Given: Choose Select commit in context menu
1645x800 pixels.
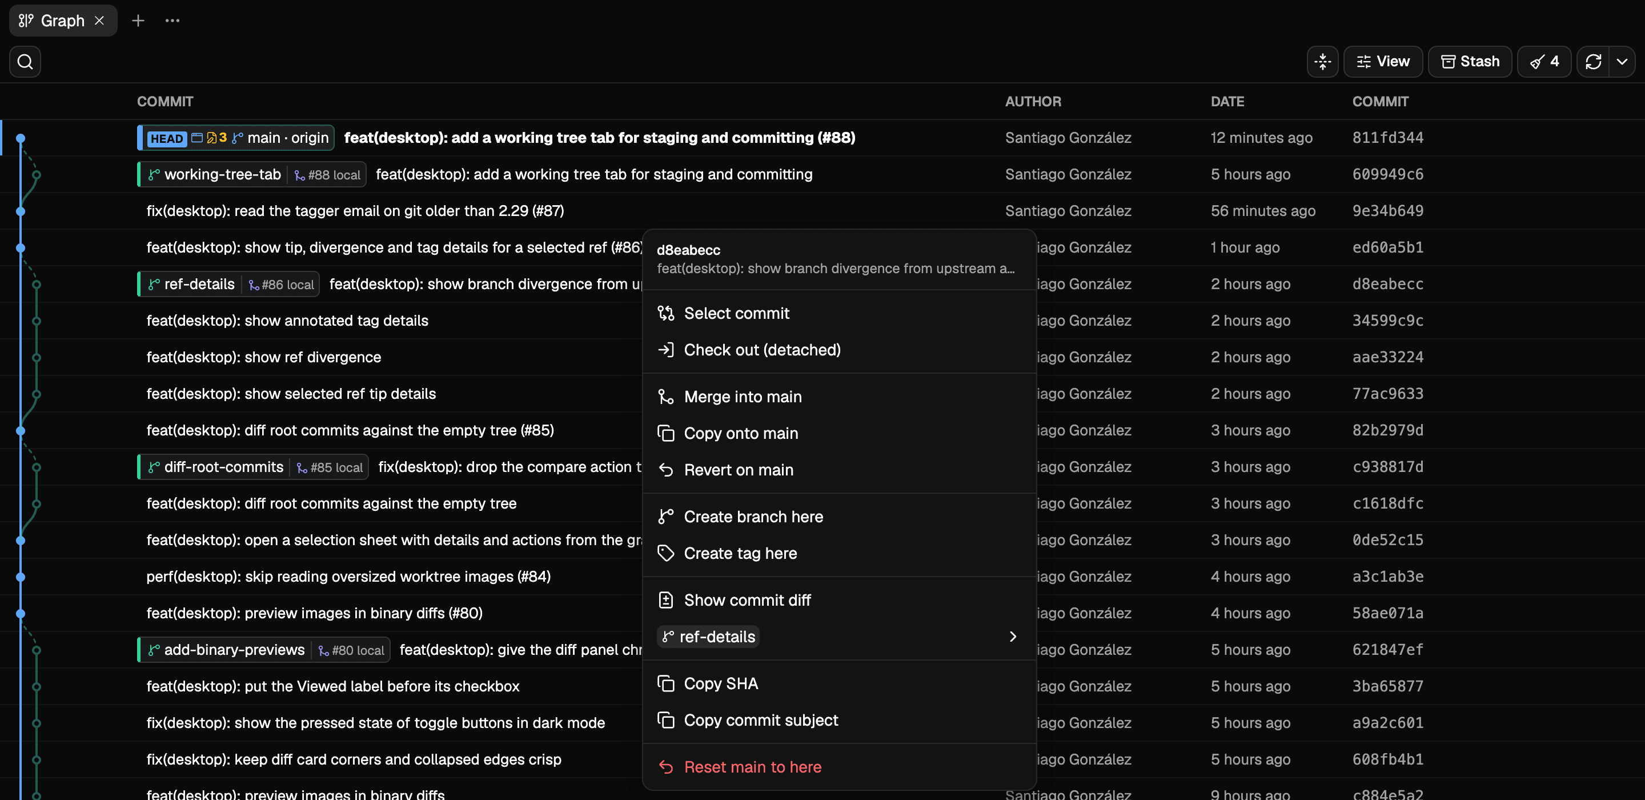Looking at the screenshot, I should (x=839, y=313).
